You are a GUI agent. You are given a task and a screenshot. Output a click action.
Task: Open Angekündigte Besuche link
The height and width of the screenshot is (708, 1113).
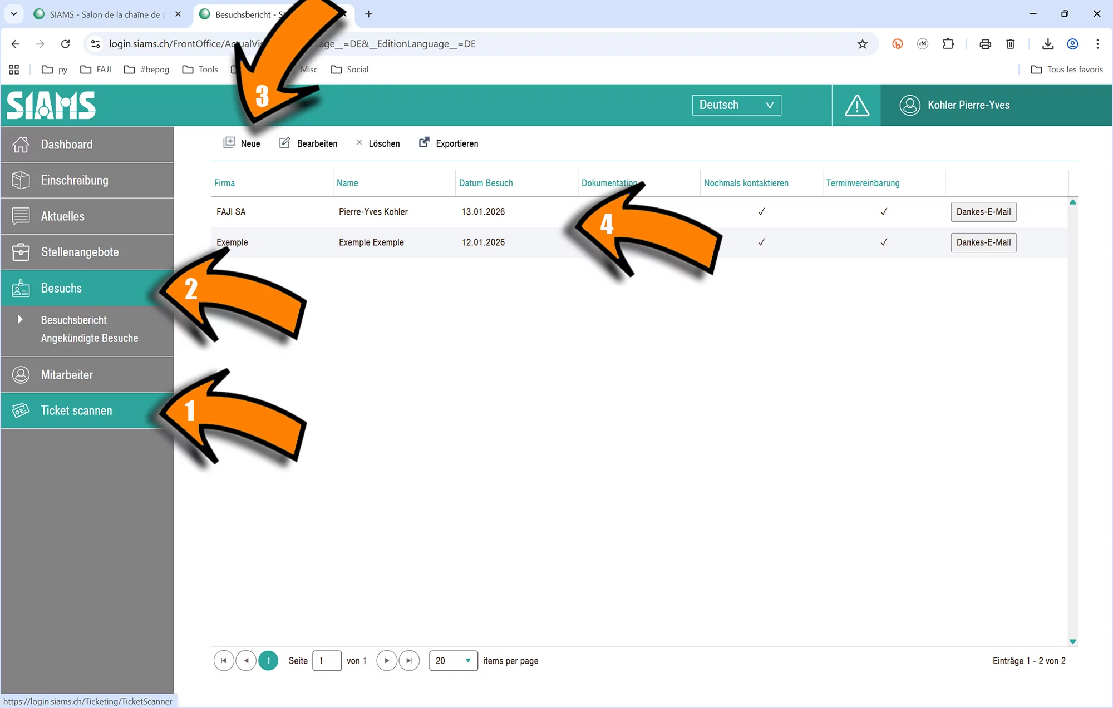click(90, 338)
